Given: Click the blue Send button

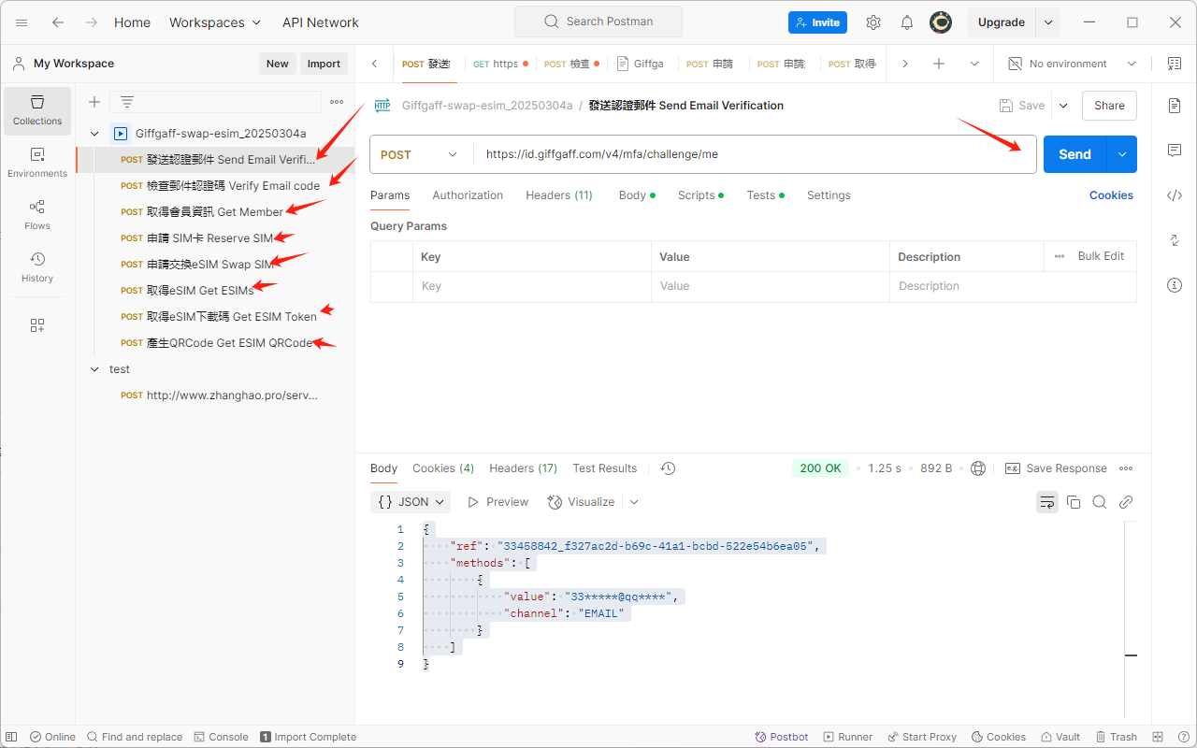Looking at the screenshot, I should coord(1074,154).
